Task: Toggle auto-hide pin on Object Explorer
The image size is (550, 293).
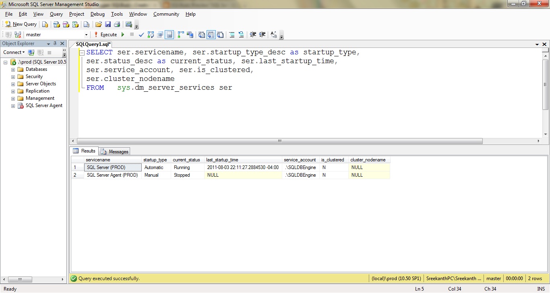Action: [x=55, y=43]
